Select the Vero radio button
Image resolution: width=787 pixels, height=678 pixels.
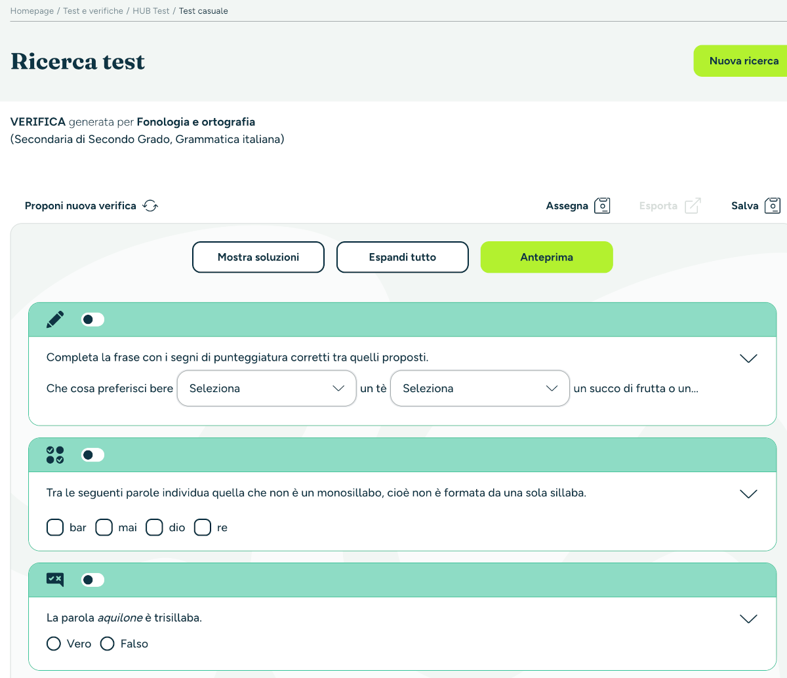tap(54, 644)
